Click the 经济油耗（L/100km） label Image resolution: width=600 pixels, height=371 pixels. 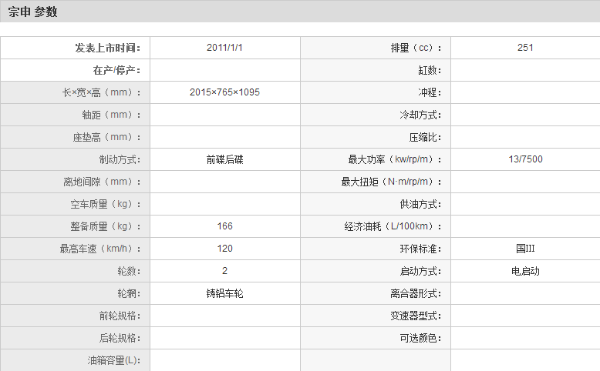(394, 226)
